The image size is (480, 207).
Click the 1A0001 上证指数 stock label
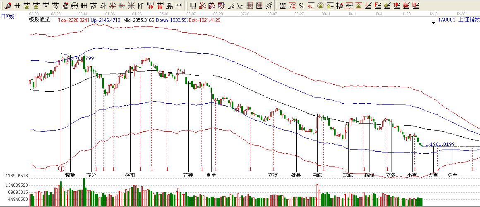[x=459, y=19]
